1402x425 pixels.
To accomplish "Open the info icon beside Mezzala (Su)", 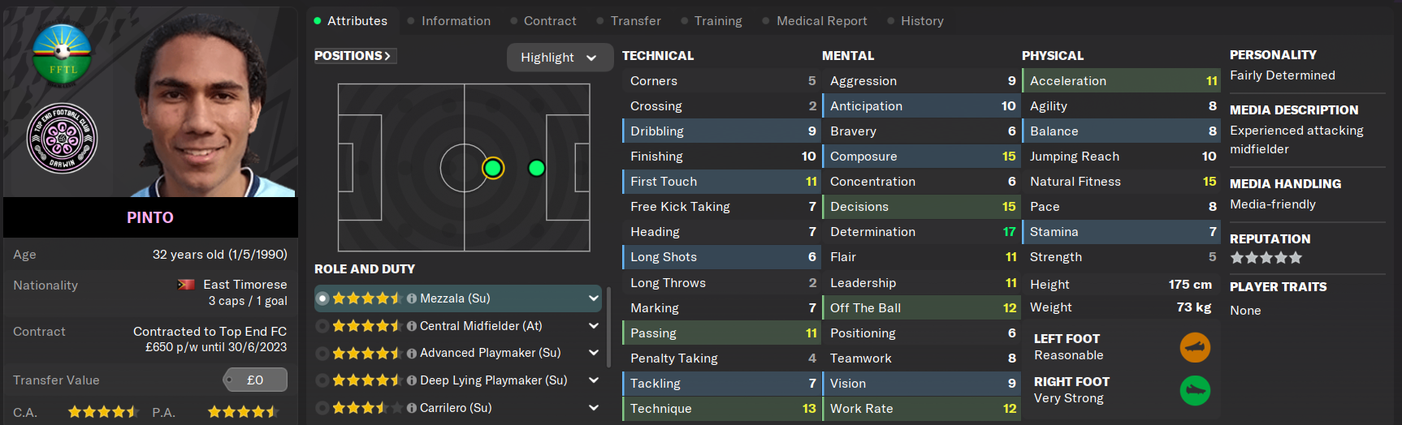I will [412, 298].
